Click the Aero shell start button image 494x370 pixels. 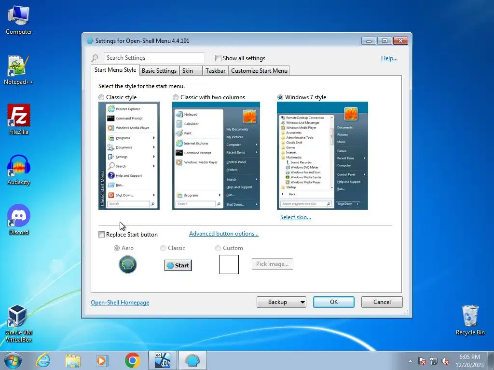tap(127, 264)
